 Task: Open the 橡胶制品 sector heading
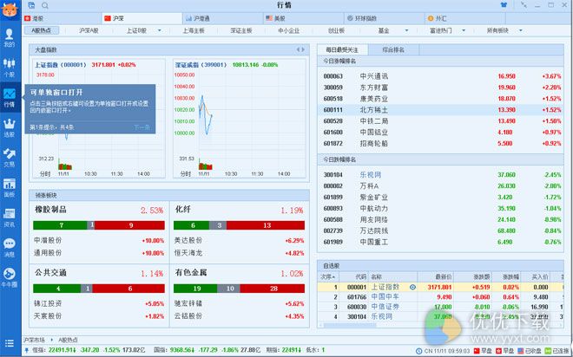tap(50, 210)
